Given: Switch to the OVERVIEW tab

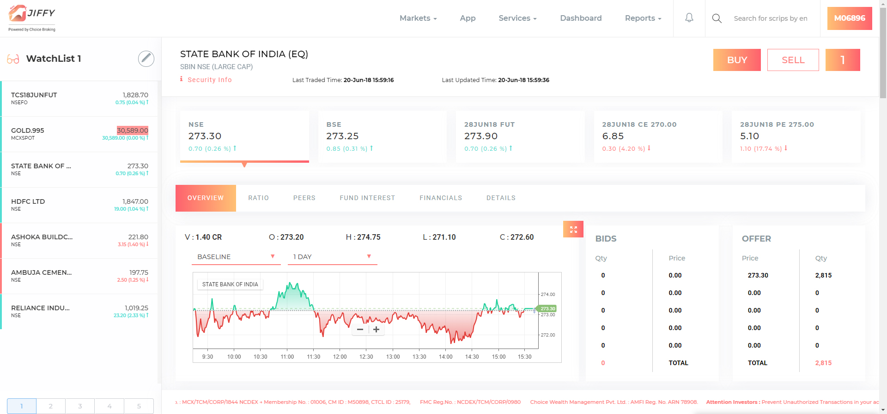Looking at the screenshot, I should pos(206,198).
